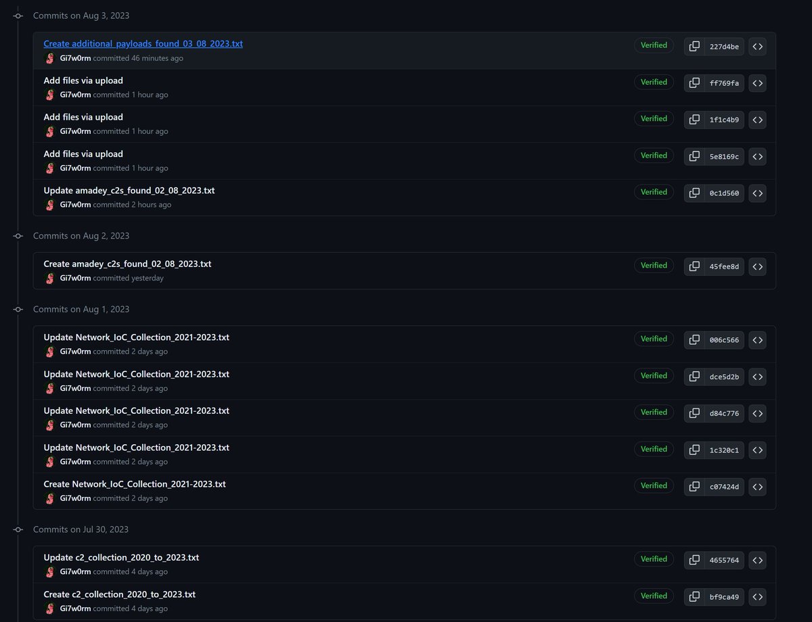Copy full SHA for commit 4655764
812x622 pixels.
point(694,560)
